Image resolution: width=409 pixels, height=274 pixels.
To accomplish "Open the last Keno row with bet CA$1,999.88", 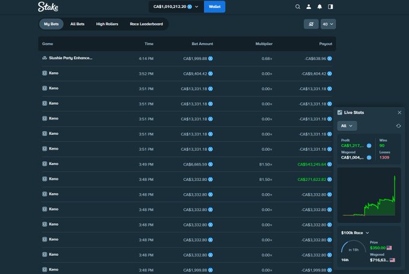I will click(x=187, y=270).
